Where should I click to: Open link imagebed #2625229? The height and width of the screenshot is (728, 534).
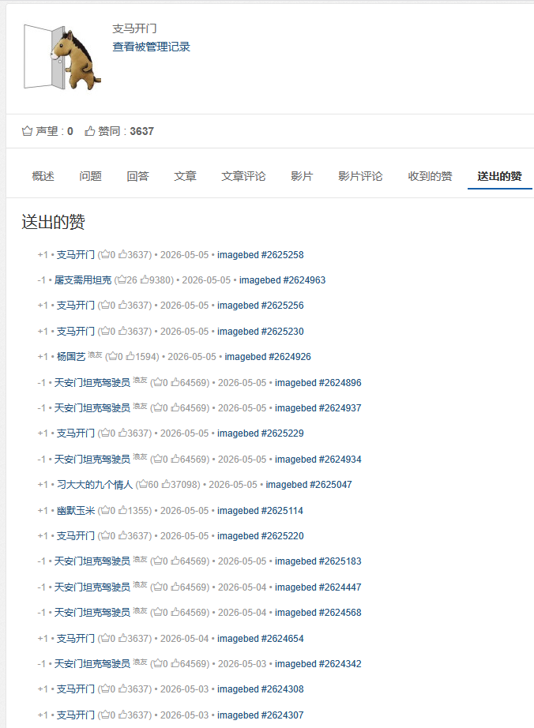coord(261,433)
